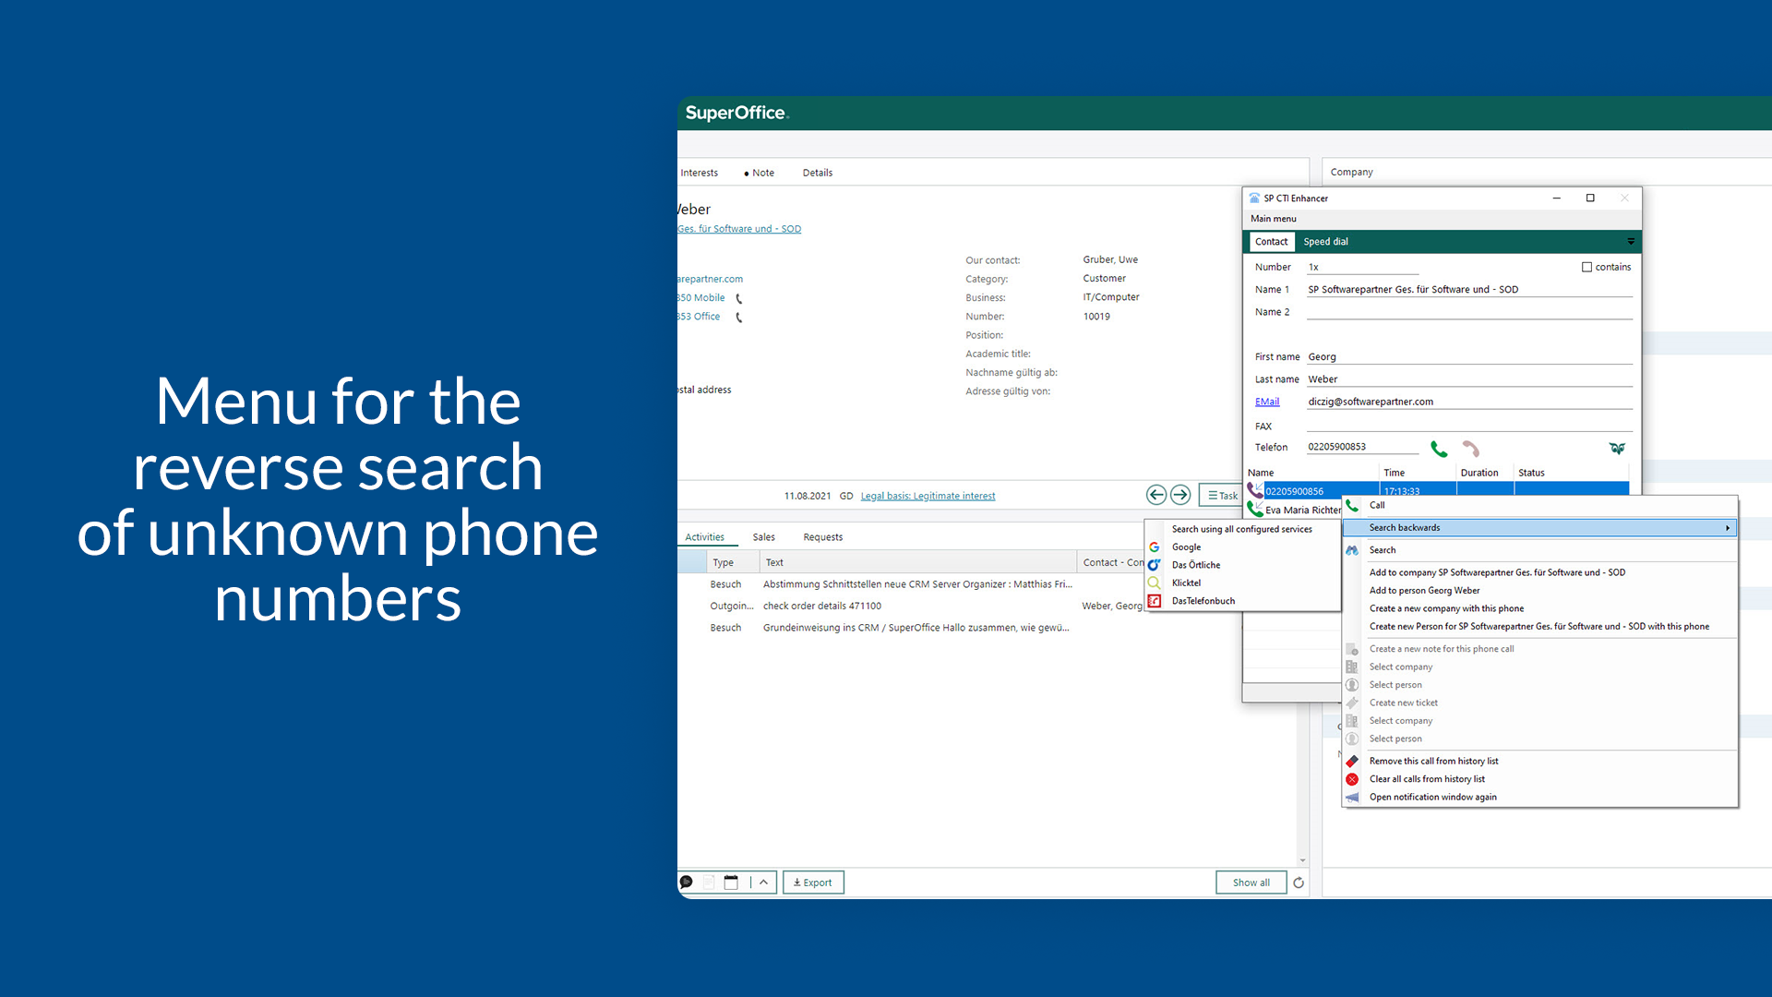The image size is (1772, 997).
Task: Switch to the Contact tab in CTI Enhancer
Action: coord(1271,242)
